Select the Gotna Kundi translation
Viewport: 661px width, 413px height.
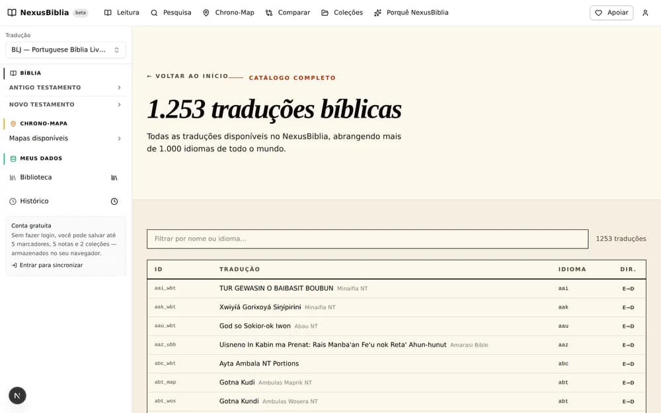[x=239, y=401]
